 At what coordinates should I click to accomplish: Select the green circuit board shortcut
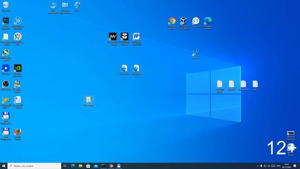click(x=6, y=102)
